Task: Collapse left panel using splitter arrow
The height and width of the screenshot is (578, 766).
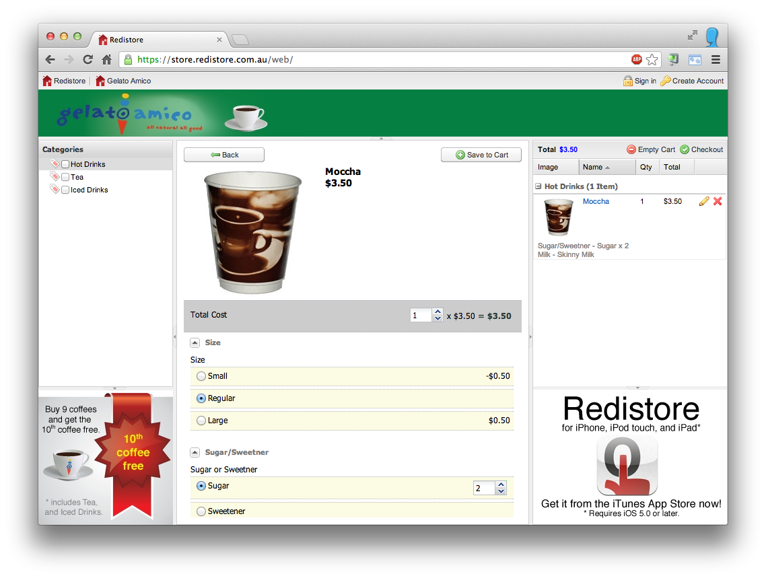Action: 175,336
